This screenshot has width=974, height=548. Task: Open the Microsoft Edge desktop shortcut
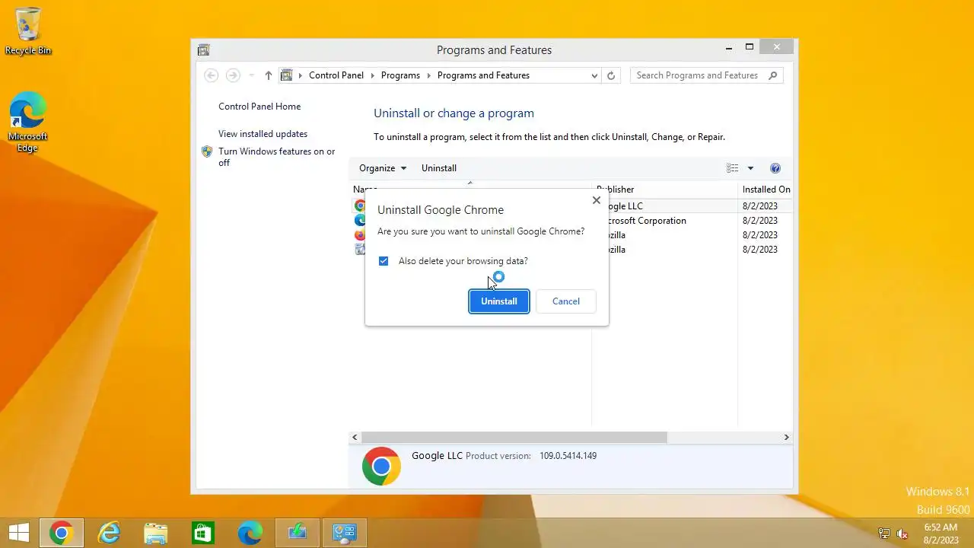click(27, 122)
